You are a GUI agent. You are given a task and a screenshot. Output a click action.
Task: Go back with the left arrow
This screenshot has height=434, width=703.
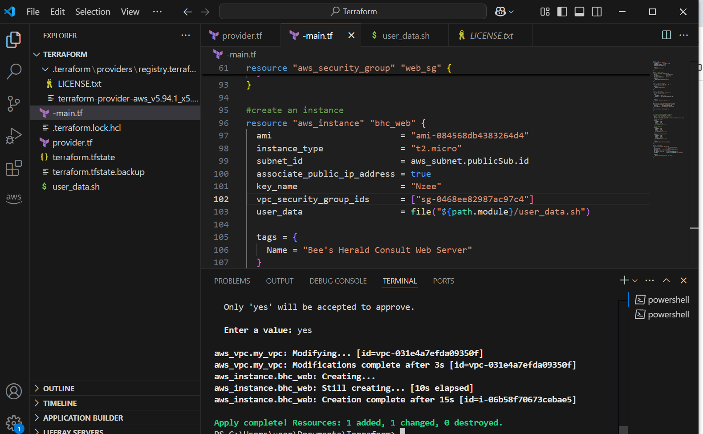[x=187, y=12]
